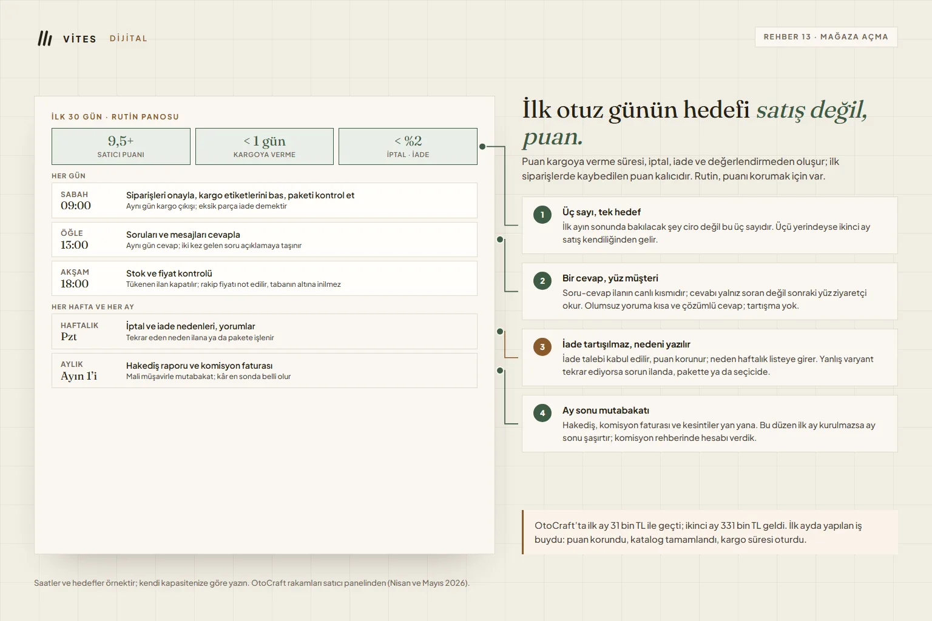Open the Aylık Hakediş raporu row

click(265, 371)
